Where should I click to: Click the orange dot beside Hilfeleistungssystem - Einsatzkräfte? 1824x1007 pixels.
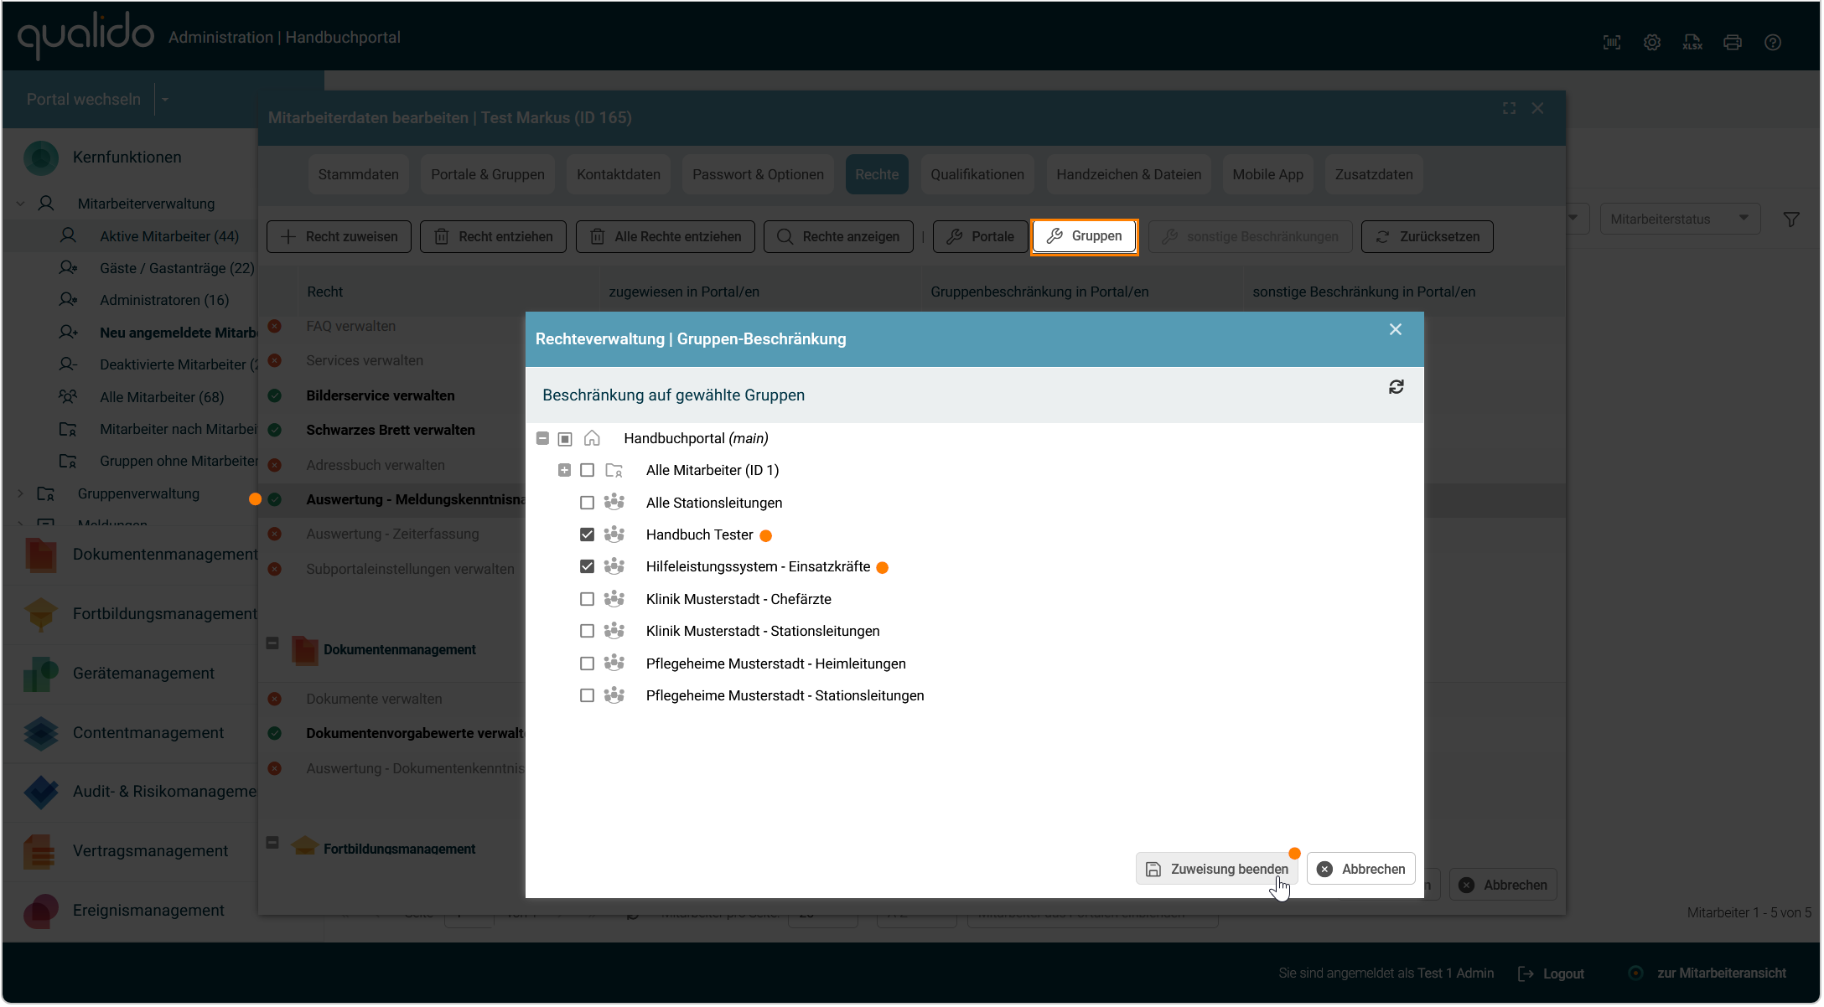point(882,568)
